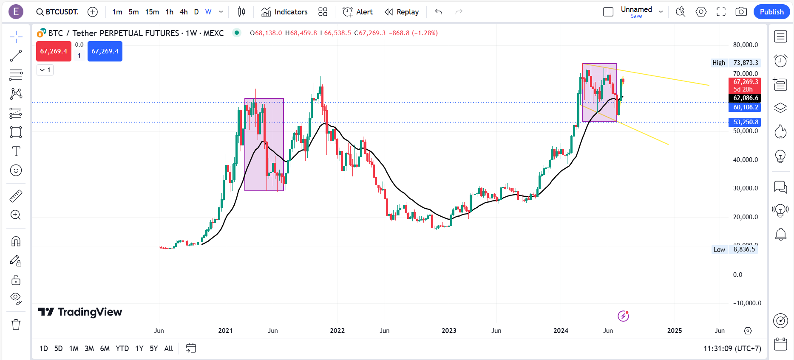Take a chart snapshot with camera icon

click(x=741, y=12)
